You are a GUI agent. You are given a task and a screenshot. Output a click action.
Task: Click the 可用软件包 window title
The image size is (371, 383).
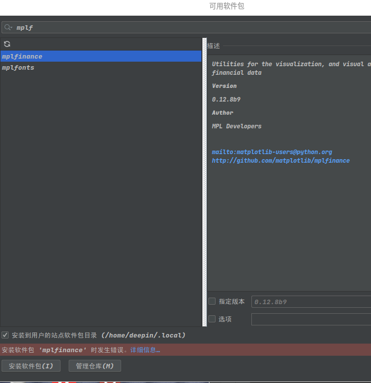(227, 6)
